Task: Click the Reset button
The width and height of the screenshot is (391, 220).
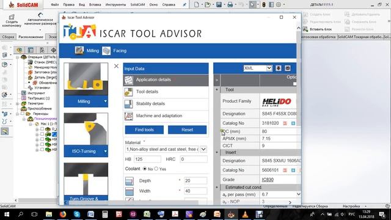Action: [x=188, y=130]
